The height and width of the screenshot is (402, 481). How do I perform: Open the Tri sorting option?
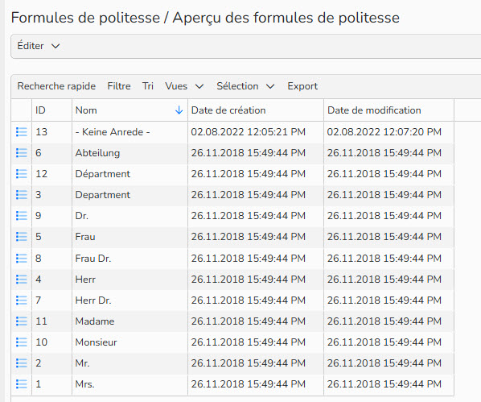pyautogui.click(x=147, y=86)
